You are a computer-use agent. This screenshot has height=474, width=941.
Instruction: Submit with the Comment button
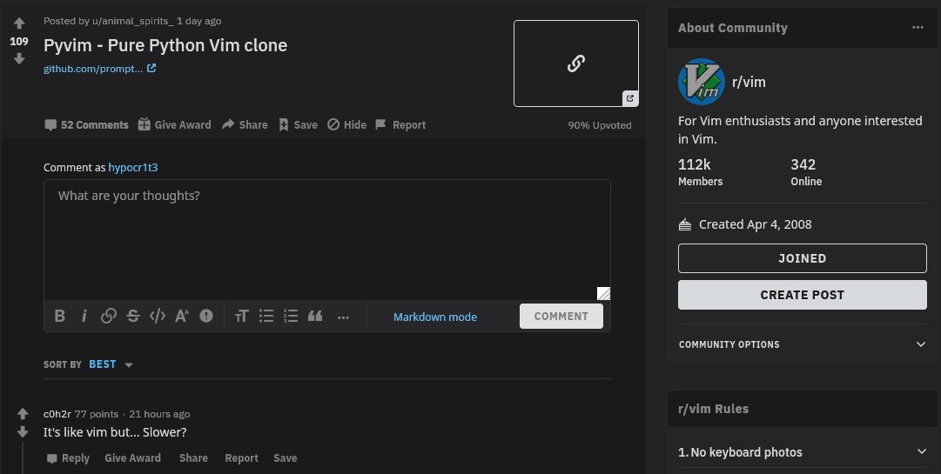click(x=561, y=316)
